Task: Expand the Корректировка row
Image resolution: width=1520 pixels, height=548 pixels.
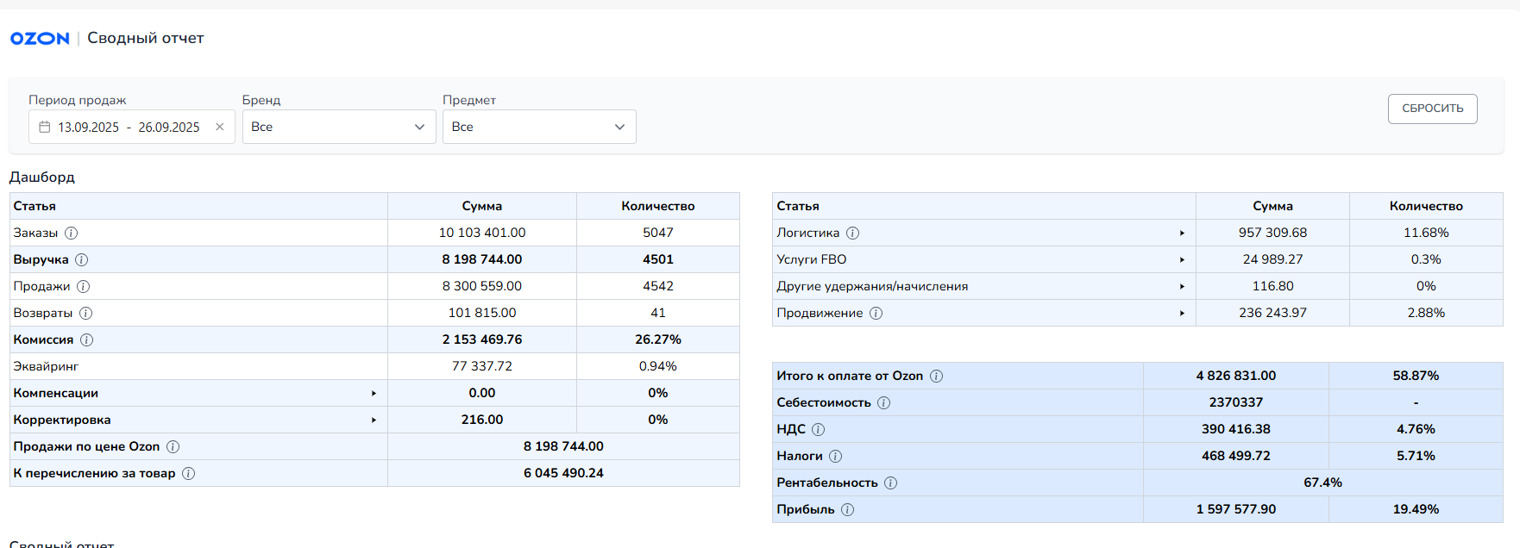Action: click(x=374, y=420)
